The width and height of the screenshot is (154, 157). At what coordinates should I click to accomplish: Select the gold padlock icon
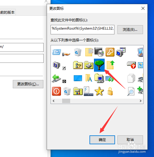click(x=110, y=91)
